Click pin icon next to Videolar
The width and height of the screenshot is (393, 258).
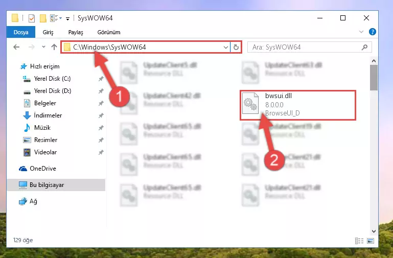[x=101, y=152]
